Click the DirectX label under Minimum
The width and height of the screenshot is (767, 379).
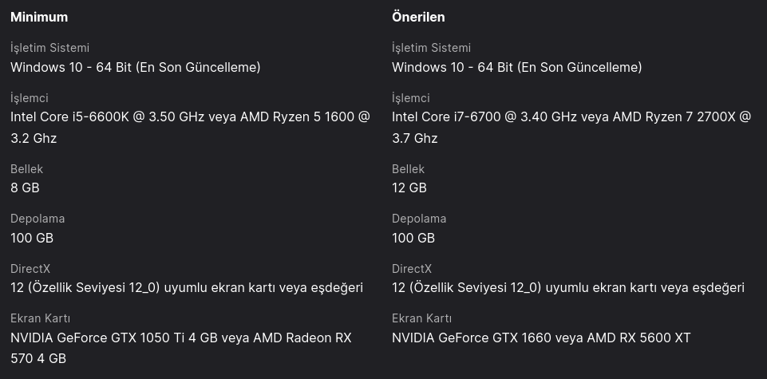(30, 269)
